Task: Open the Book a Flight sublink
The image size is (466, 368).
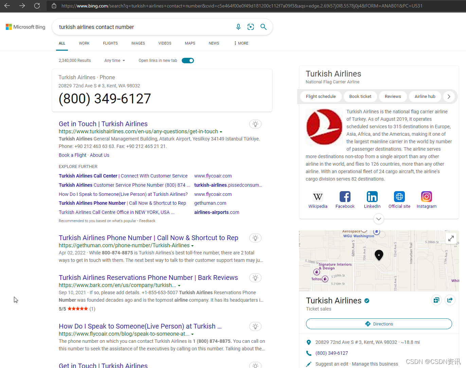Action: point(72,155)
